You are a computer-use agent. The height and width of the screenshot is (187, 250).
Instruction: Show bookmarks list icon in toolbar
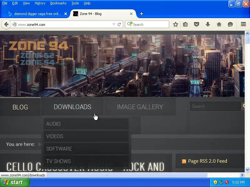pos(185,25)
